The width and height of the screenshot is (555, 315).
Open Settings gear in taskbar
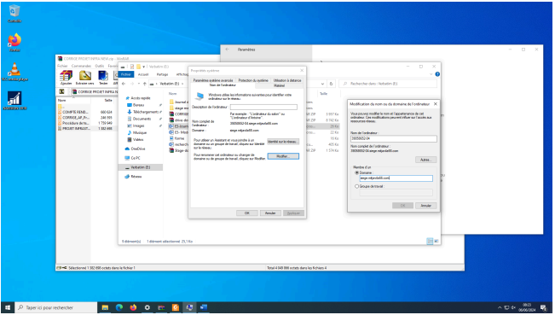(x=147, y=307)
